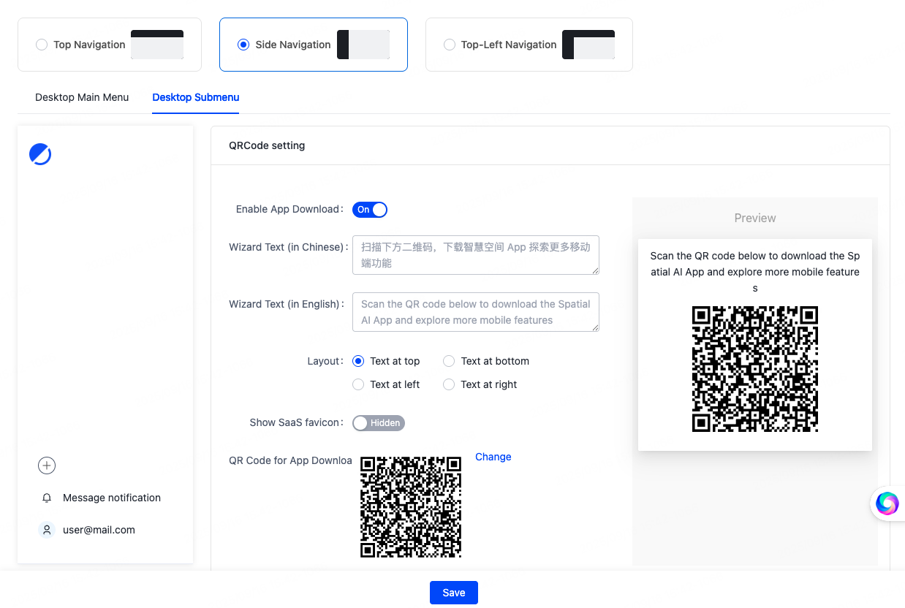The height and width of the screenshot is (608, 905).
Task: Select the Top-Left Navigation radio button
Action: tap(450, 45)
